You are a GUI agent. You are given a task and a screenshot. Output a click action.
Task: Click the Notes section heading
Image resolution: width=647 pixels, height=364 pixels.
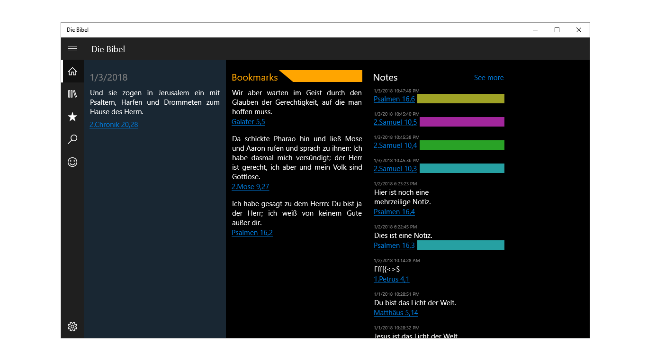pyautogui.click(x=385, y=77)
